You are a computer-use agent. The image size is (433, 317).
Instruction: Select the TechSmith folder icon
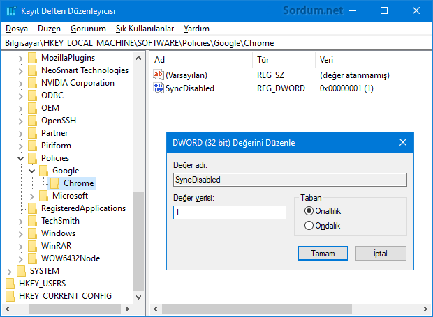click(x=32, y=221)
